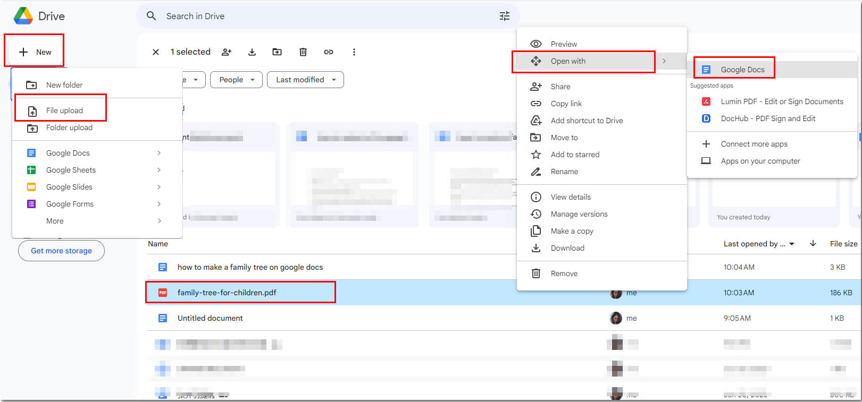This screenshot has height=402, width=862.
Task: Click Copy link in context menu
Action: click(601, 104)
